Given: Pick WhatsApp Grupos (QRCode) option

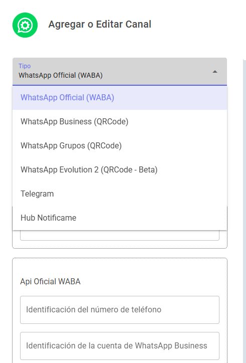Looking at the screenshot, I should click(120, 146).
